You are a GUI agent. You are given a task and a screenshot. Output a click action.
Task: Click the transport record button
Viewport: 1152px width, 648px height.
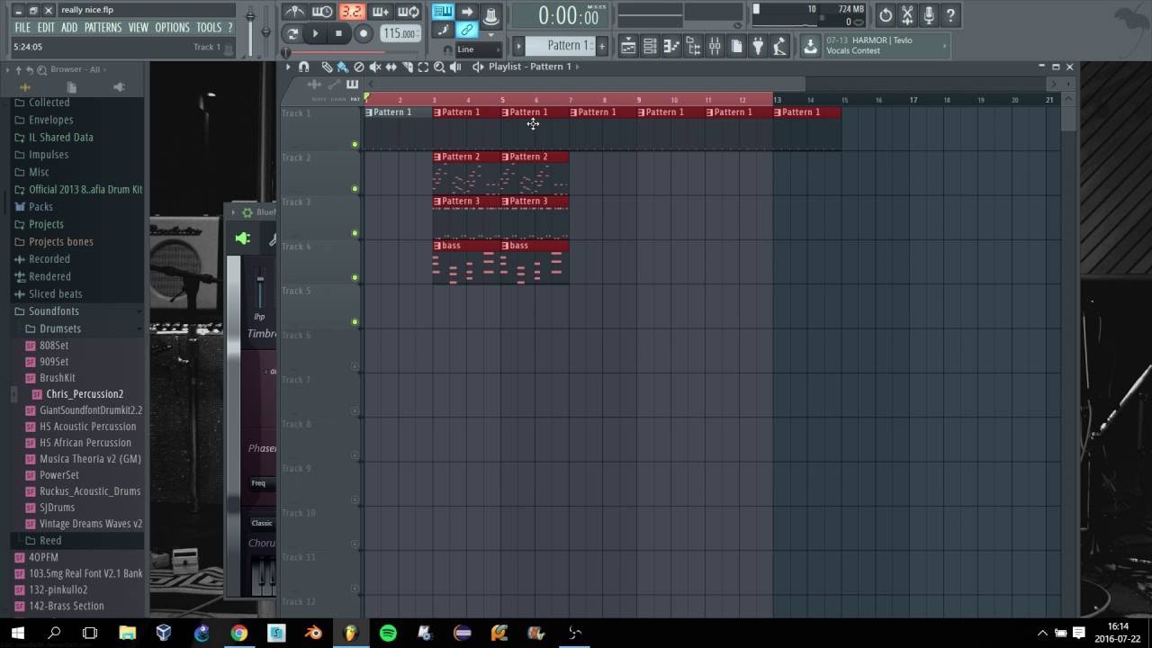pos(363,34)
